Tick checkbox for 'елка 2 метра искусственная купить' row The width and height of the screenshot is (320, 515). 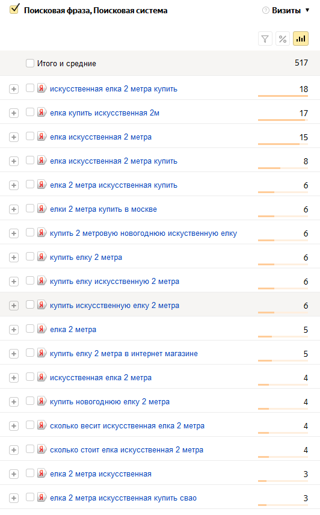(30, 184)
